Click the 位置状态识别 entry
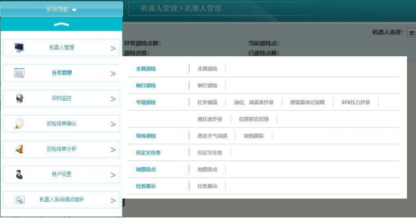The image size is (416, 218). tap(254, 119)
